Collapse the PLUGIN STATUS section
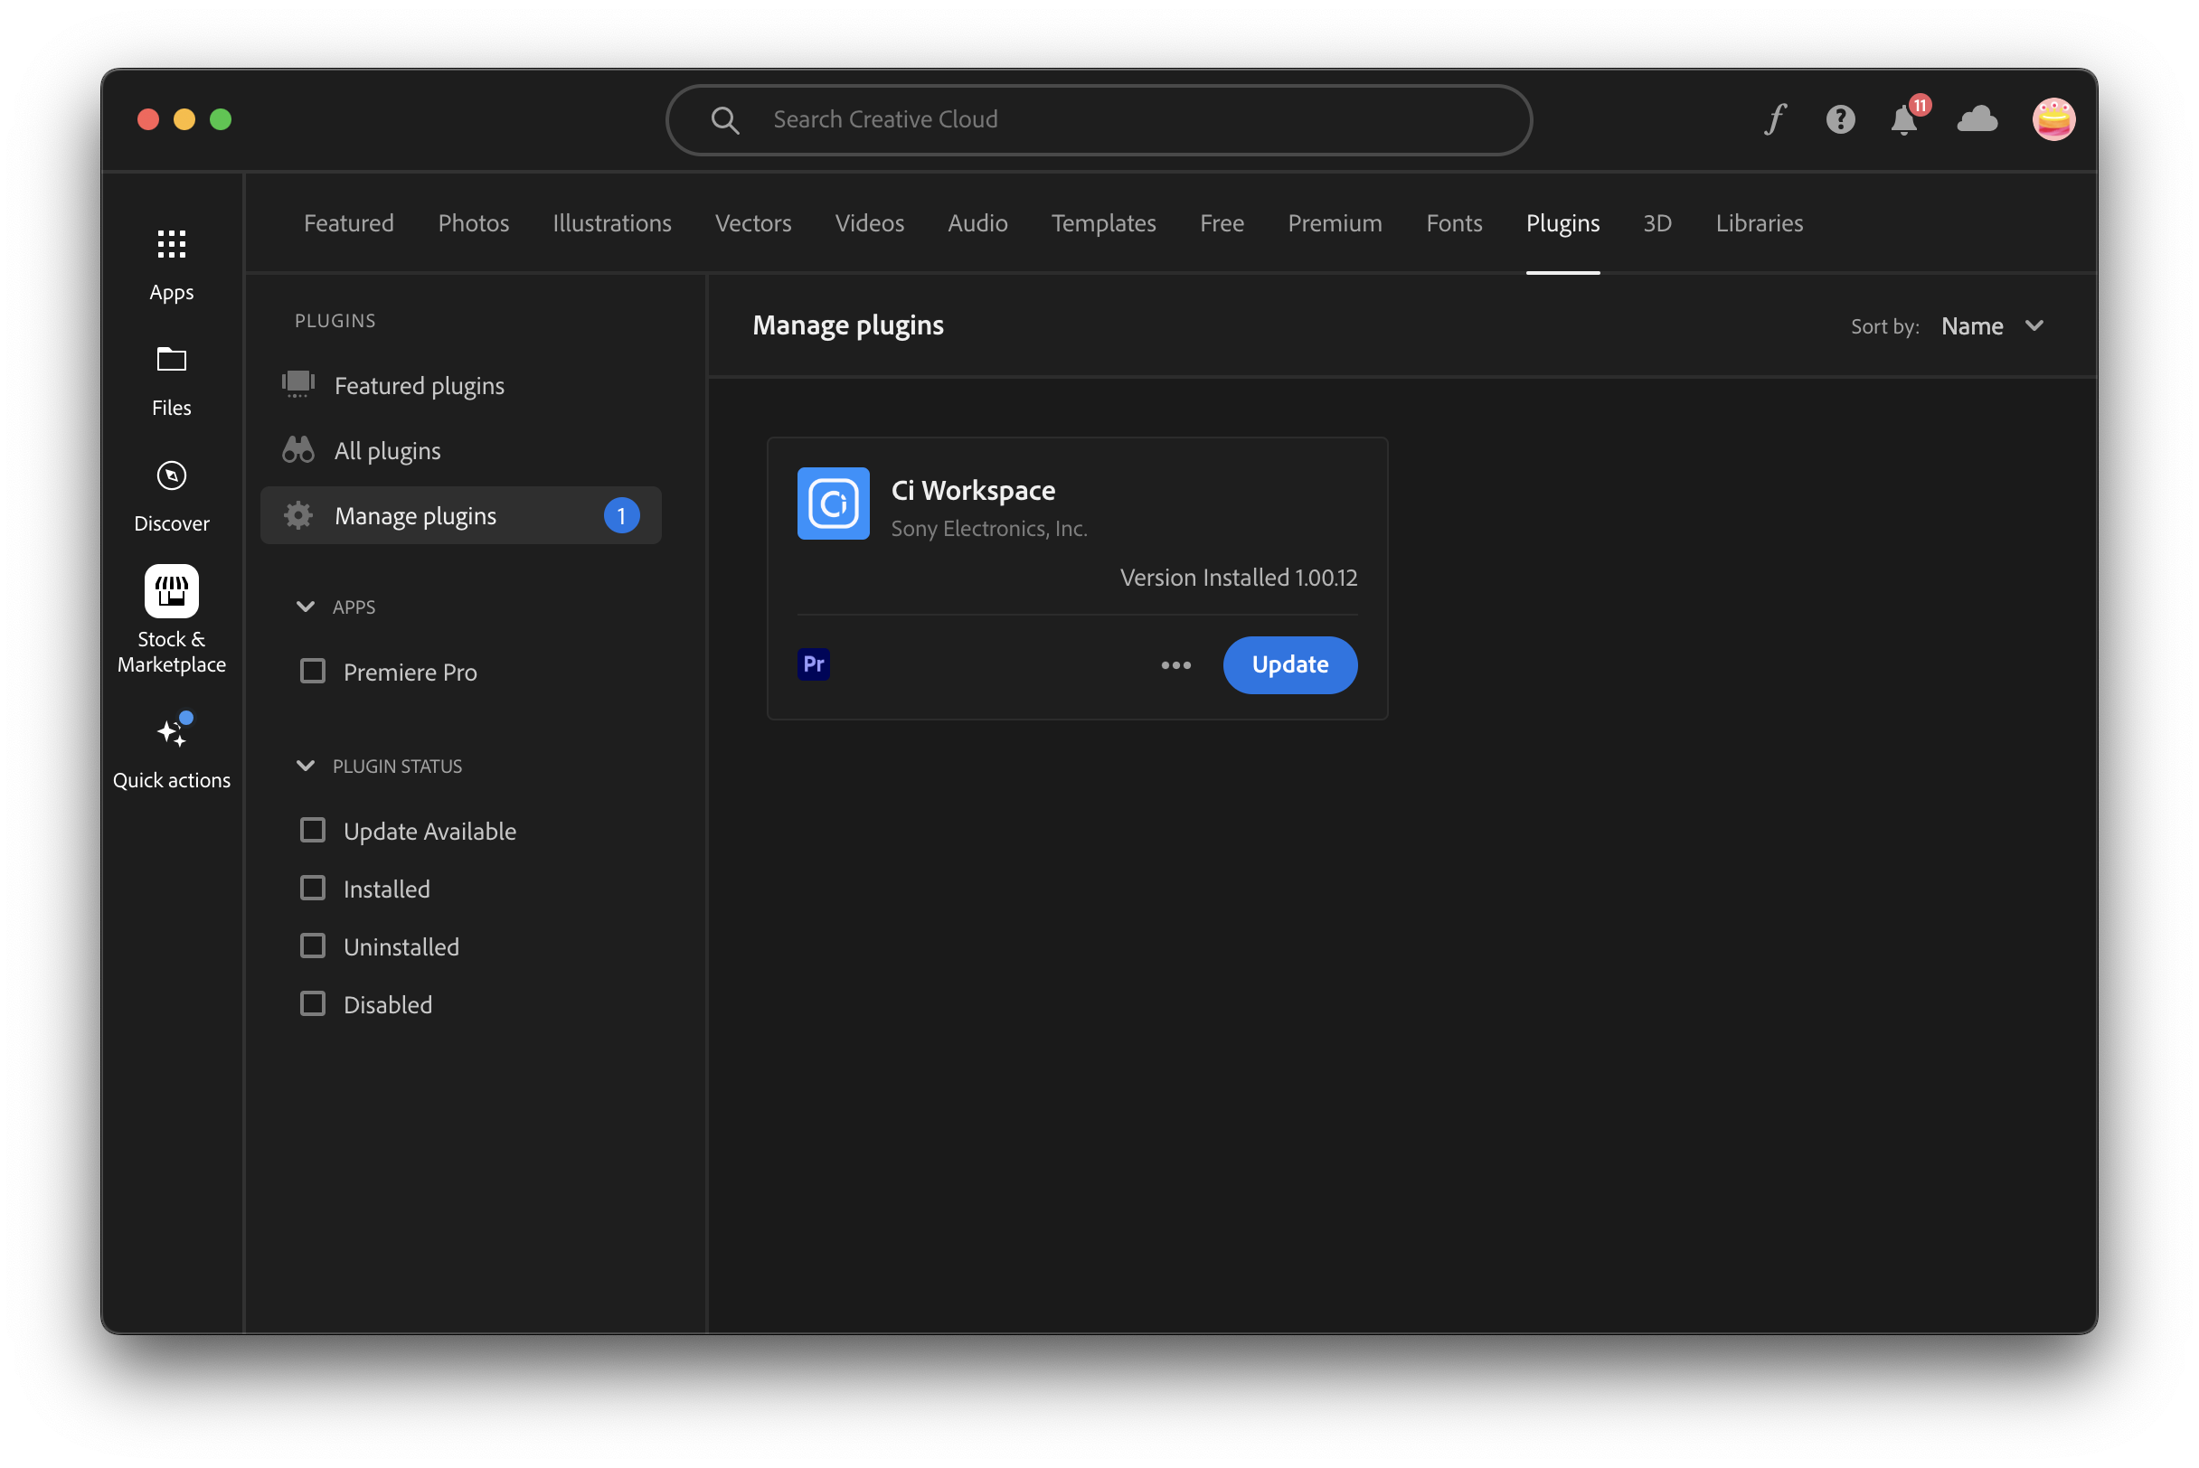The width and height of the screenshot is (2199, 1468). coord(307,765)
